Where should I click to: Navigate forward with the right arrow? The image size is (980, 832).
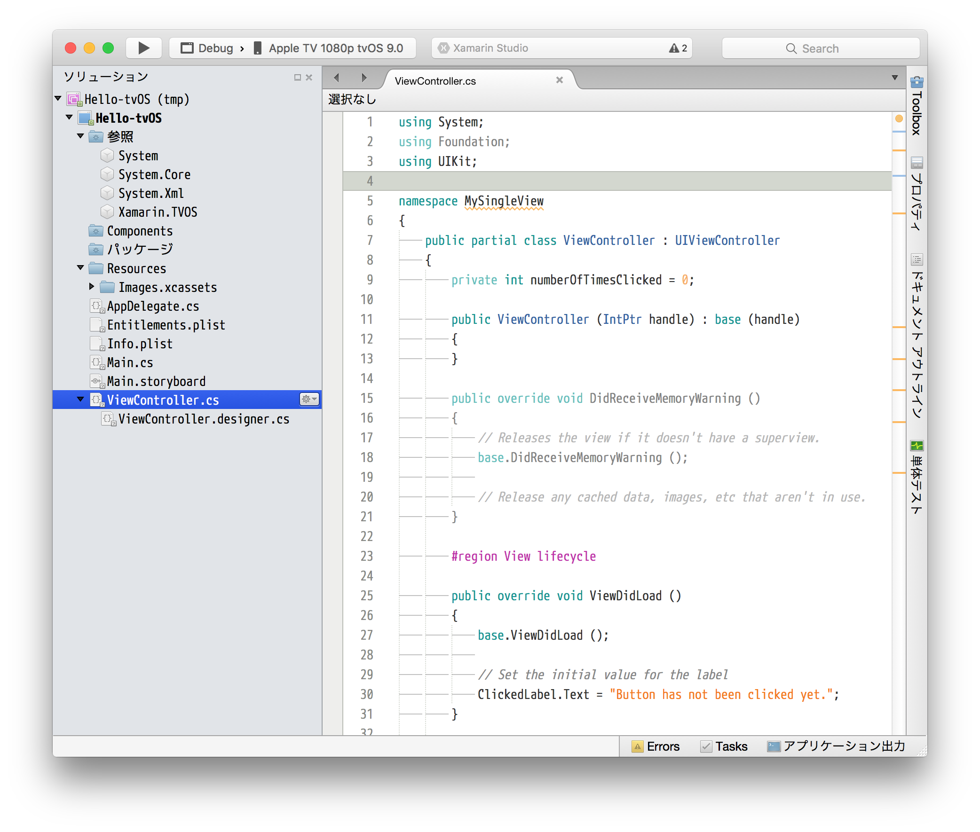pyautogui.click(x=364, y=78)
